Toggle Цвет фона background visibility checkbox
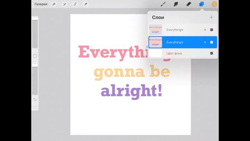Screen dimensions: 250x141 click(212, 53)
